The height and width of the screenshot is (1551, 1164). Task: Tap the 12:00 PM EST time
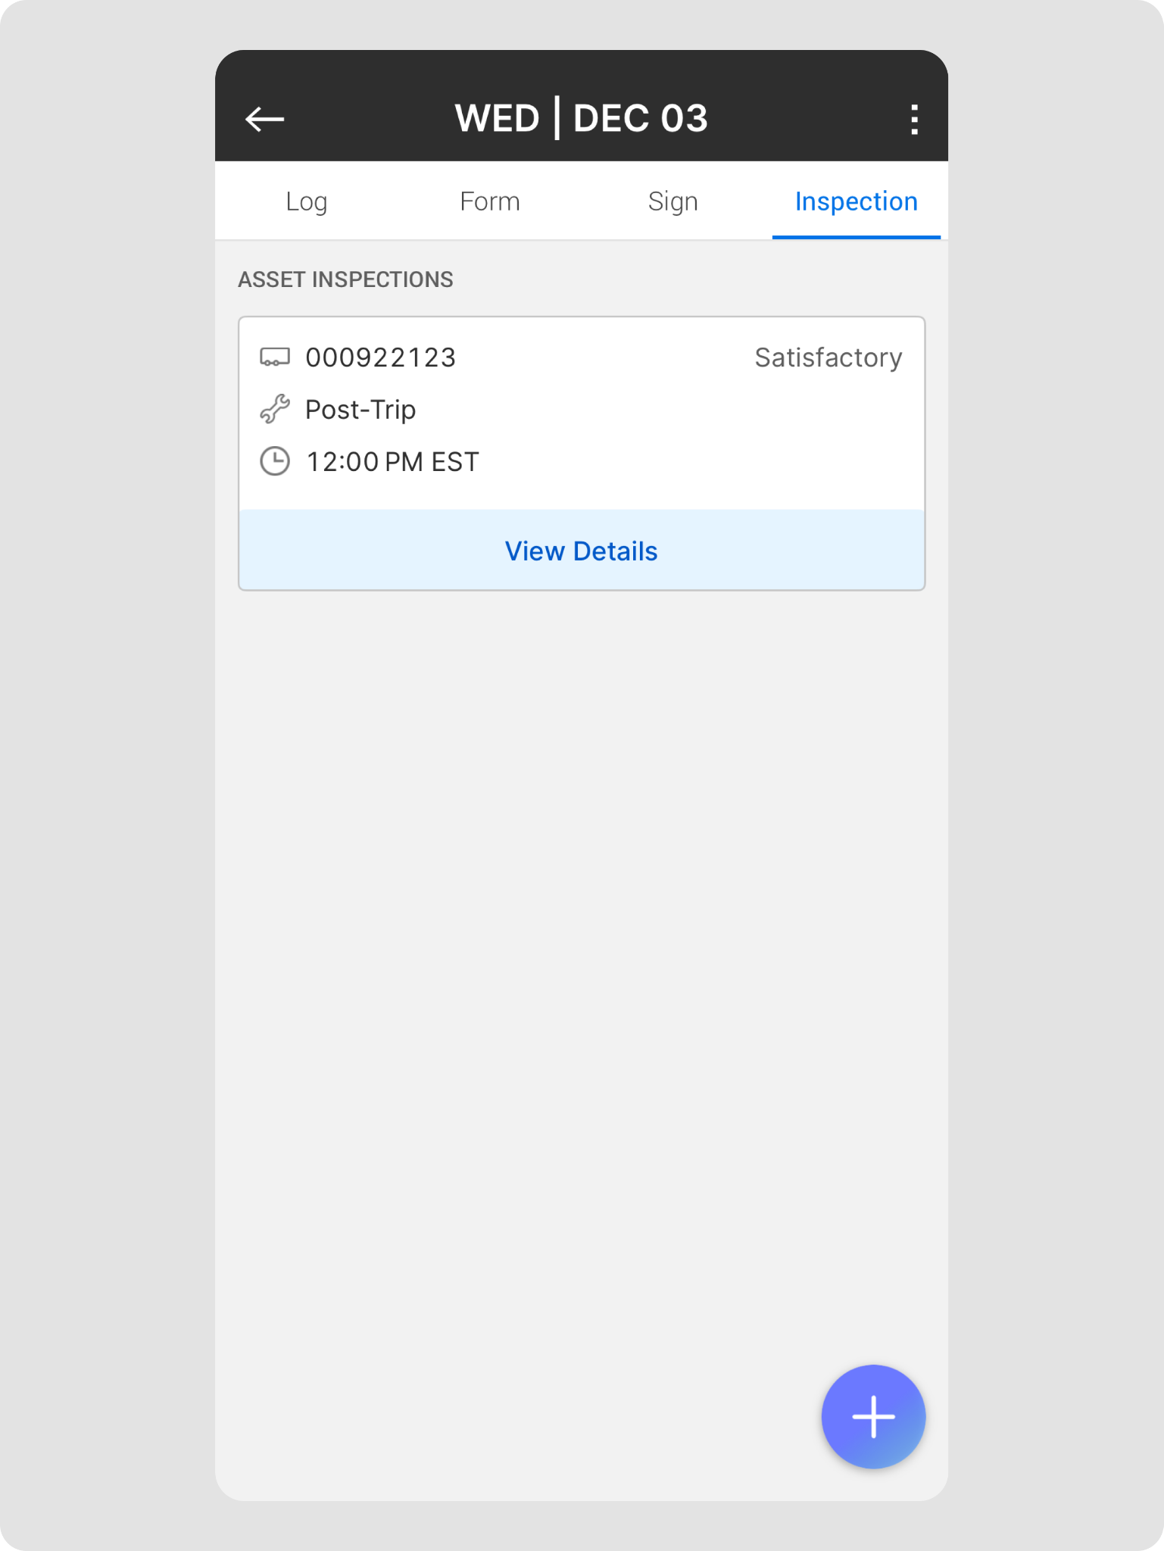click(392, 462)
